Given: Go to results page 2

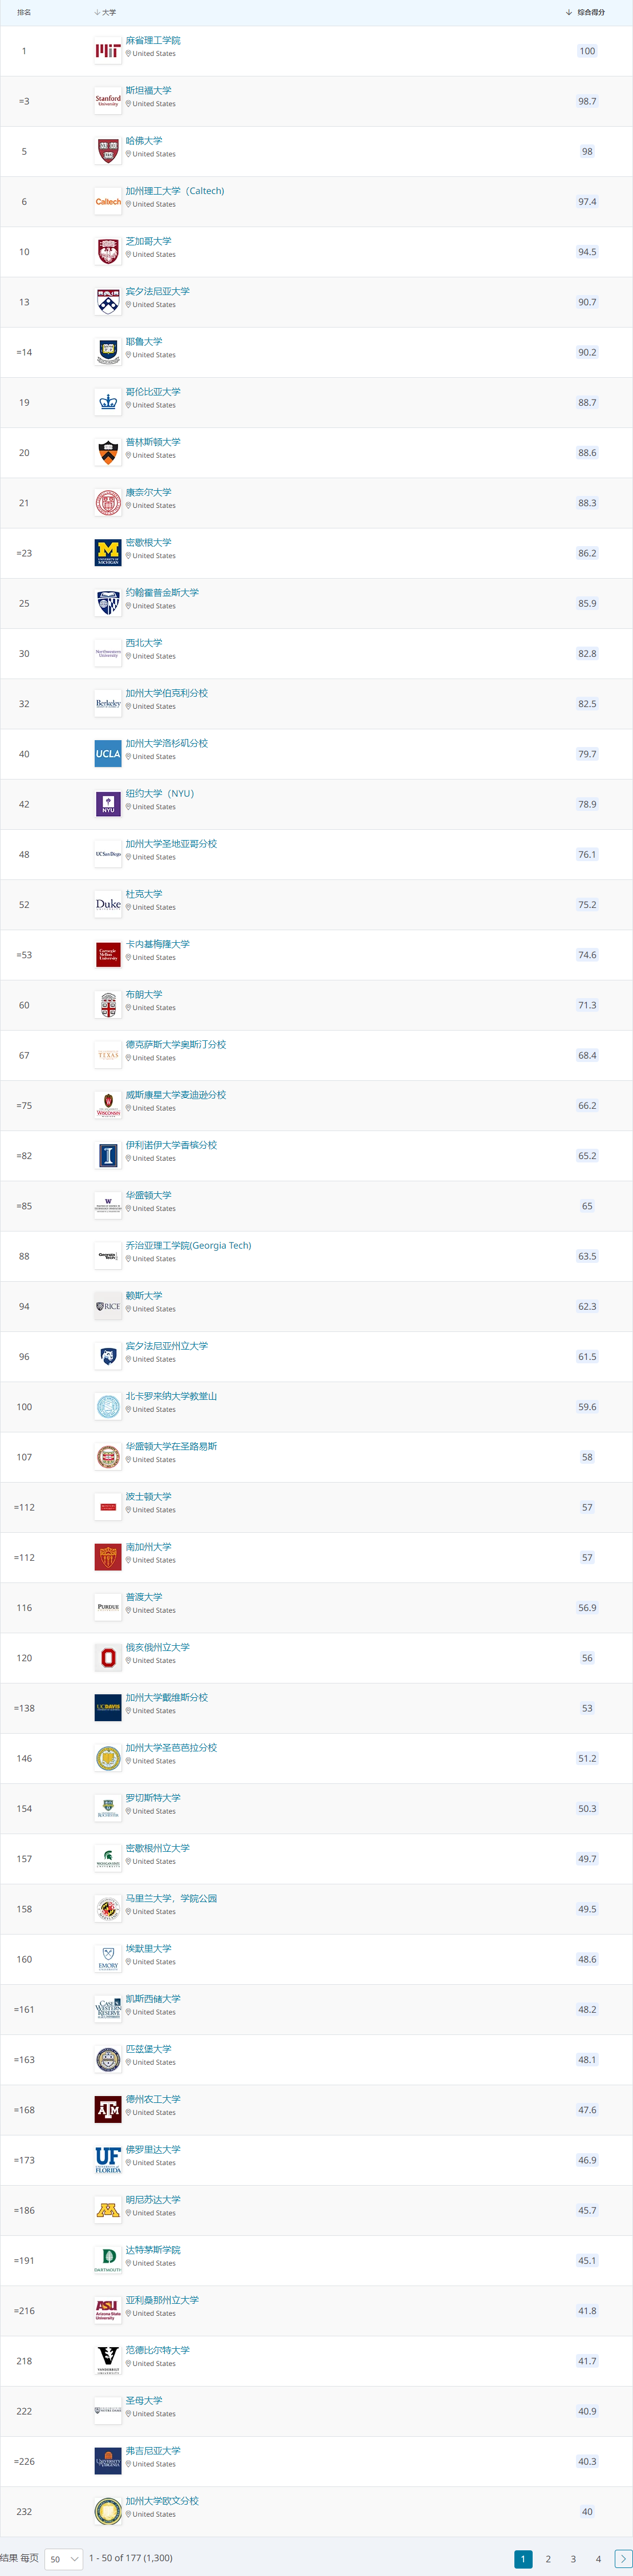Looking at the screenshot, I should coord(548,2559).
